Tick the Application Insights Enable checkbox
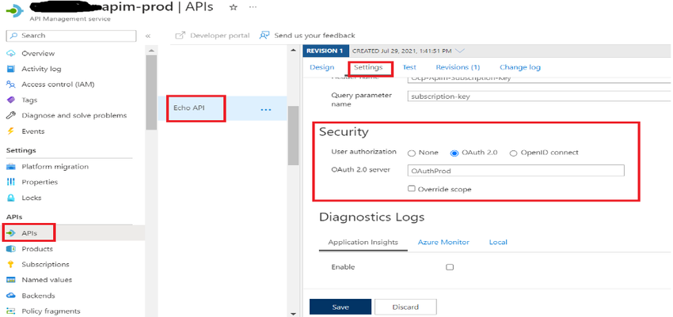This screenshot has height=317, width=673. point(450,267)
